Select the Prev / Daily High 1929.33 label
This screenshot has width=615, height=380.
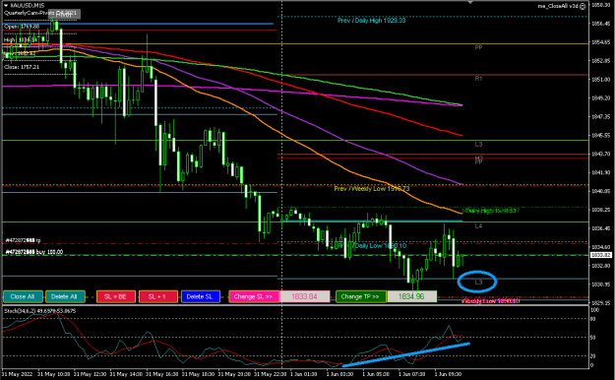point(371,20)
